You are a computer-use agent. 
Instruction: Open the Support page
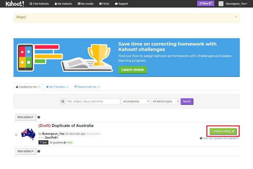pos(121,4)
